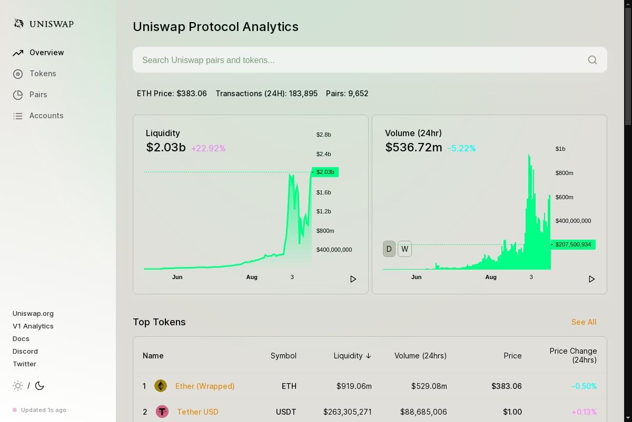The image size is (632, 422).
Task: Open the Discord link
Action: (25, 351)
